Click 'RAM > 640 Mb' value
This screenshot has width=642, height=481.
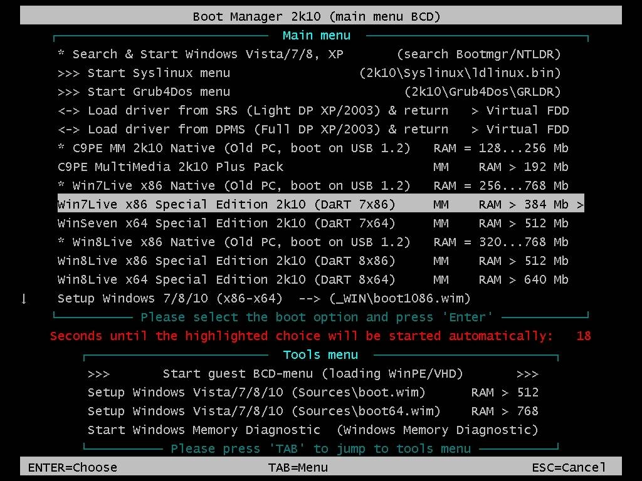tap(524, 280)
